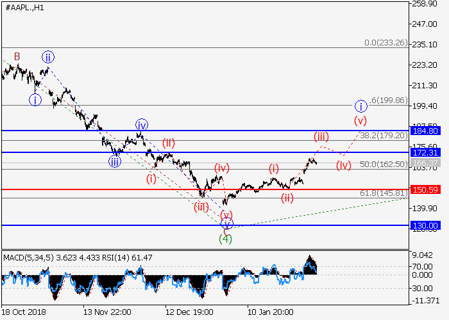449x320 pixels.
Task: Click red (v) label above blue circled v
Action: 226,215
